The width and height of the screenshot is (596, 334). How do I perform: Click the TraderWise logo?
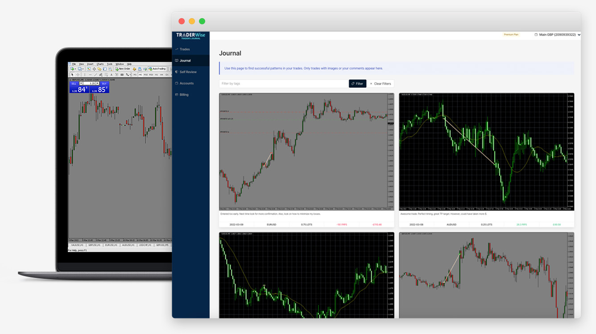click(190, 36)
